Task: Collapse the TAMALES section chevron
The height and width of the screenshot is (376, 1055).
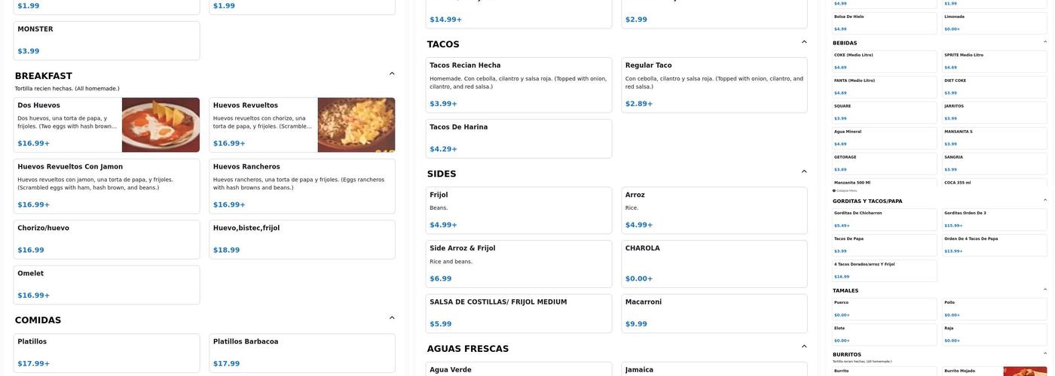Action: coord(1044,290)
